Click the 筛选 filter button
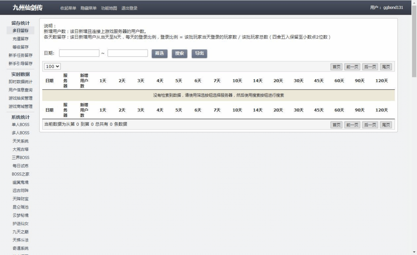The image size is (417, 255). [x=159, y=53]
